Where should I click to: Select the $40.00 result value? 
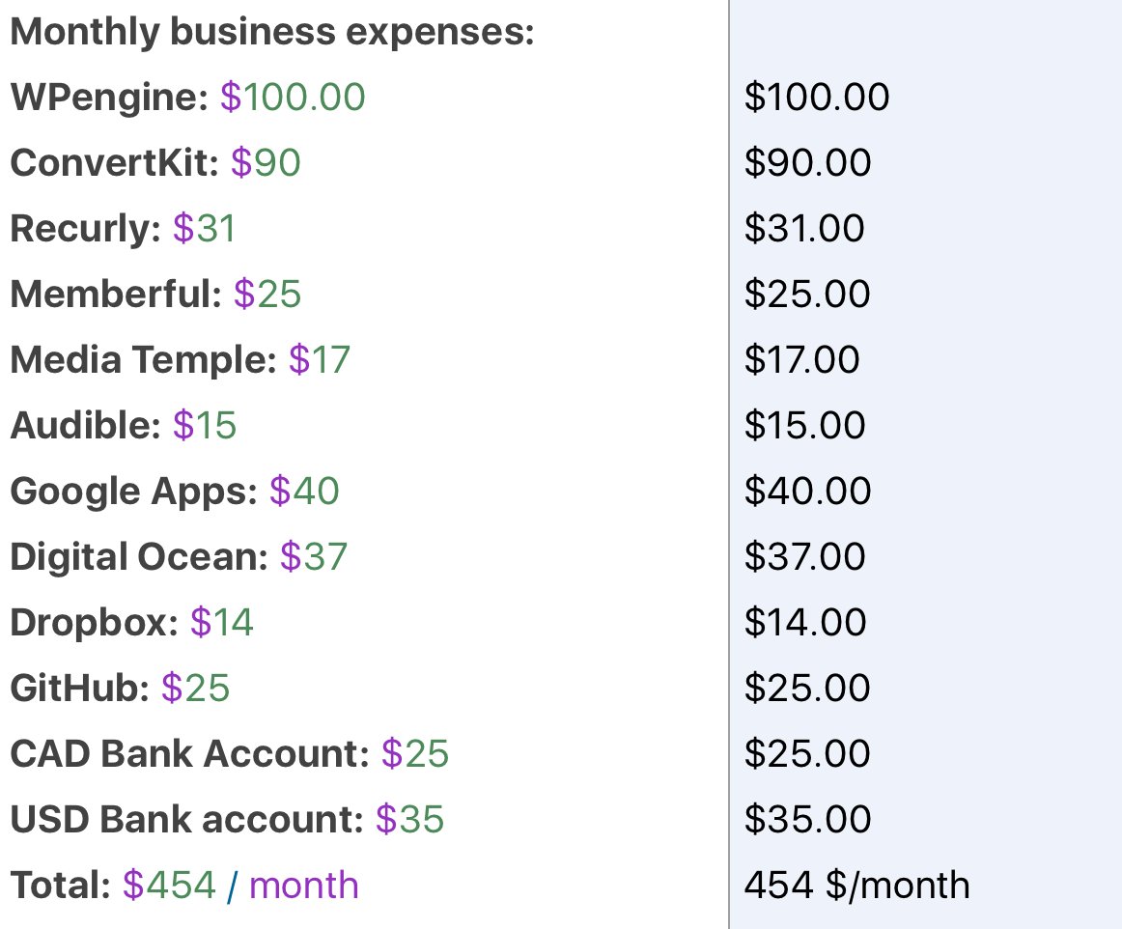click(x=807, y=492)
